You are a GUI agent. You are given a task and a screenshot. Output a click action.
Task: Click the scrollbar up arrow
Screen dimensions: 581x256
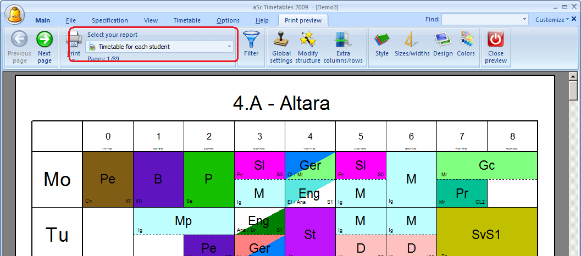pos(574,78)
